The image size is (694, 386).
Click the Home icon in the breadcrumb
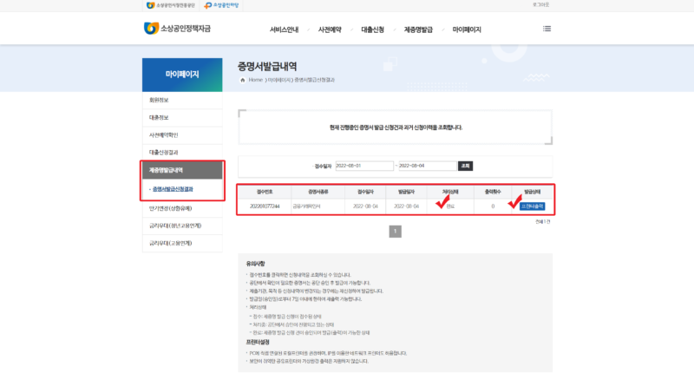pyautogui.click(x=243, y=80)
